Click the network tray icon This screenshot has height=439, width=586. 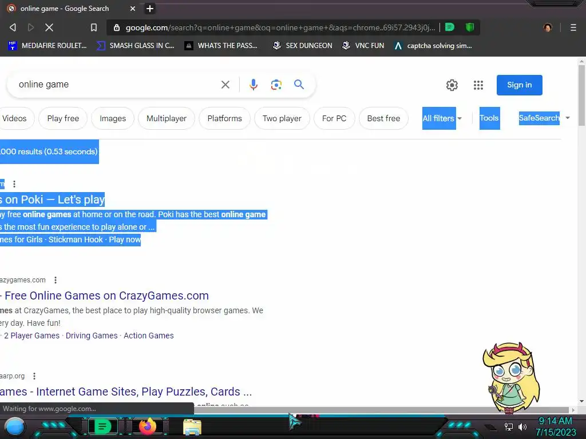508,426
